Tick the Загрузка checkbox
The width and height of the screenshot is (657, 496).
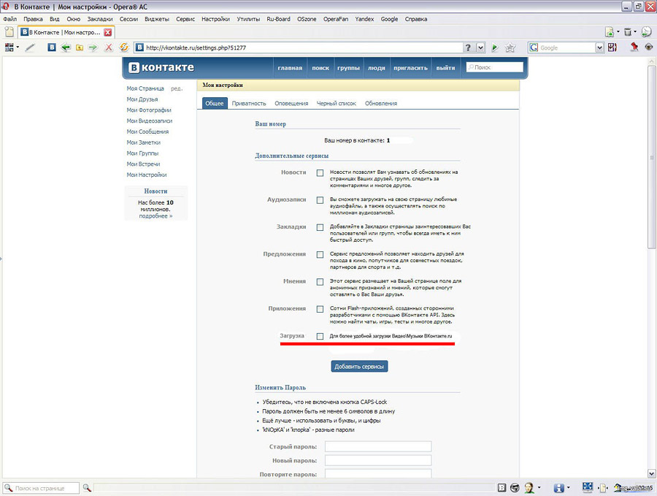320,336
